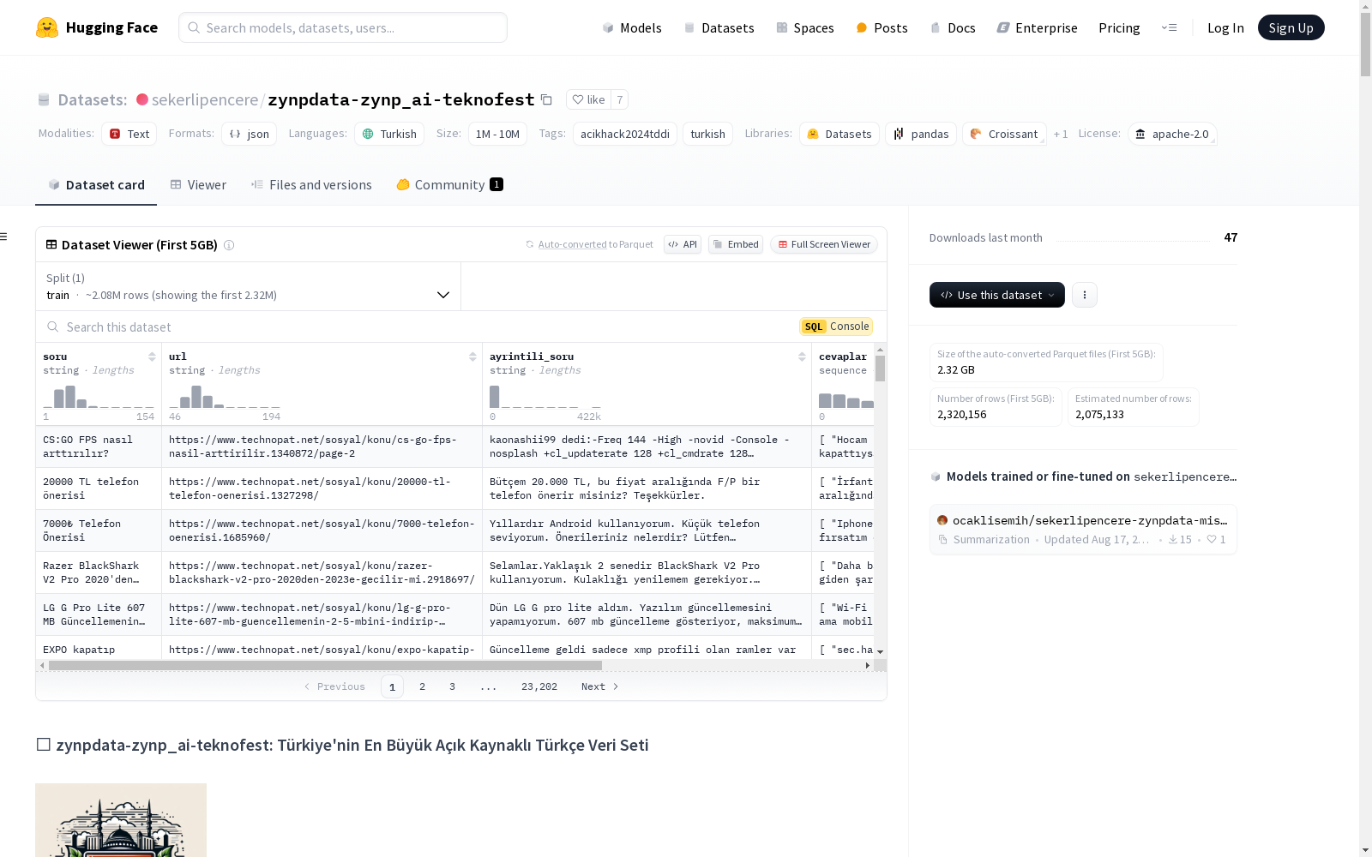Sort by the ayrintili_soru column
This screenshot has height=857, width=1372.
[802, 357]
